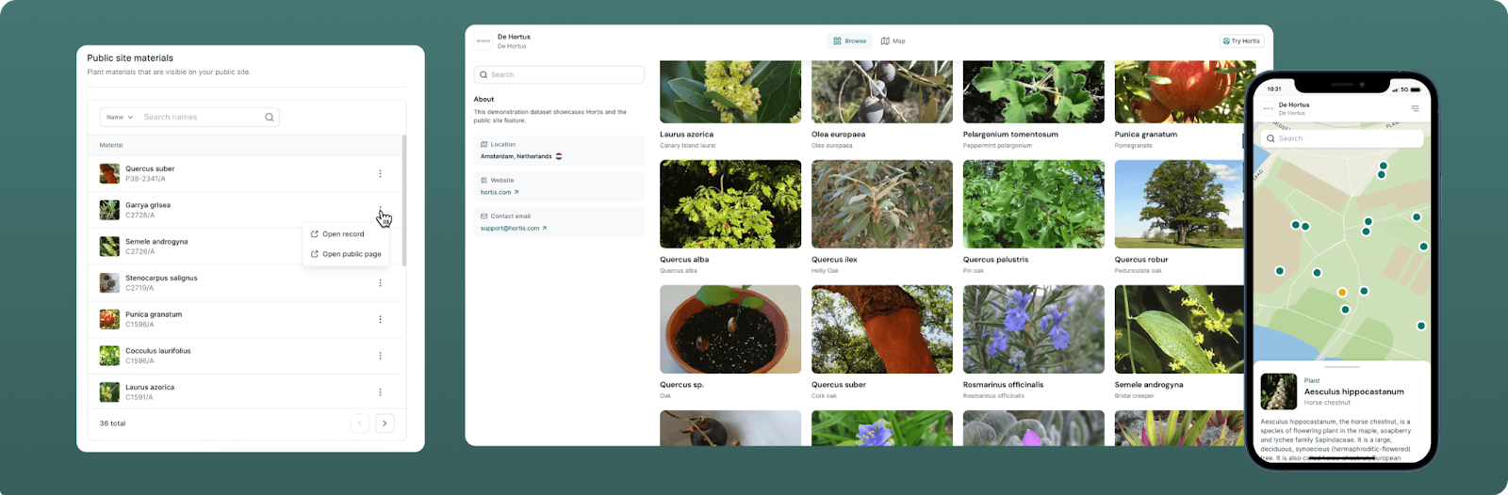Click the materials list scrollbar

pyautogui.click(x=404, y=200)
